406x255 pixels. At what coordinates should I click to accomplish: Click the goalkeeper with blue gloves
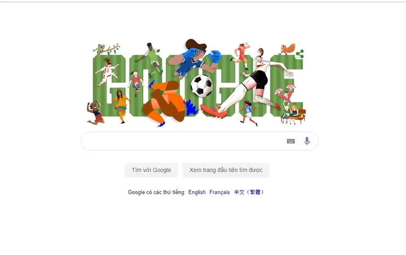(194, 59)
